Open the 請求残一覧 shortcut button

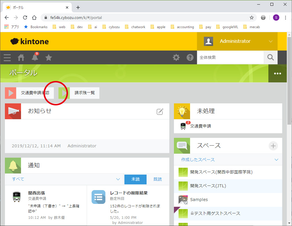(x=79, y=93)
